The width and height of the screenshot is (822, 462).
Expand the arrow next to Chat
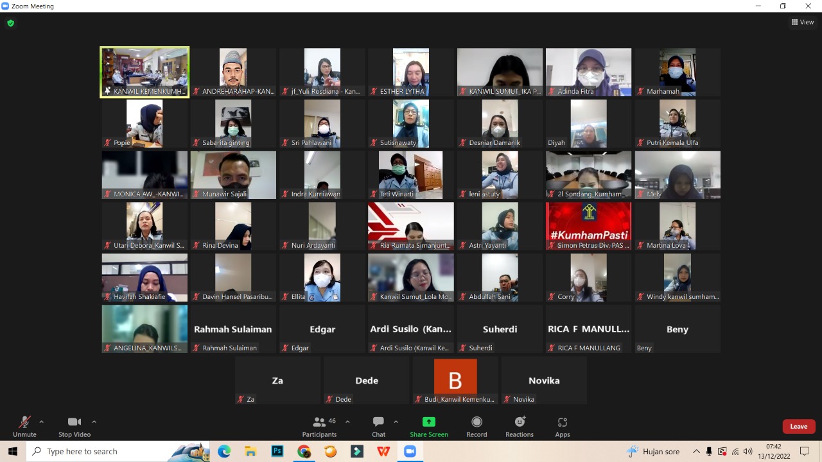(x=396, y=422)
